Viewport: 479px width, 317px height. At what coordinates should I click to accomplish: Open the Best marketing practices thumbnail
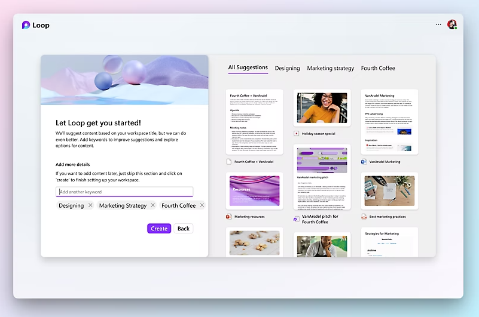click(389, 191)
